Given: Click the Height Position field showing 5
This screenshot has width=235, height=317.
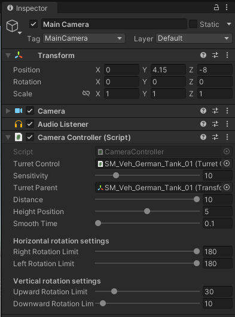Looking at the screenshot, I should click(218, 212).
